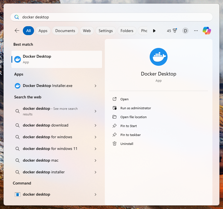Open the three-dot more options menu
The image size is (223, 209).
click(x=196, y=31)
